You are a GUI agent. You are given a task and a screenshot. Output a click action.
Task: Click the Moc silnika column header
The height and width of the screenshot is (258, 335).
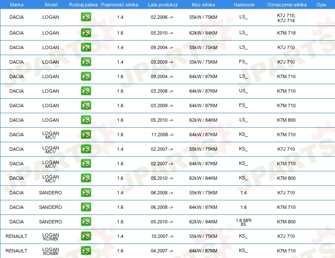[x=203, y=5]
